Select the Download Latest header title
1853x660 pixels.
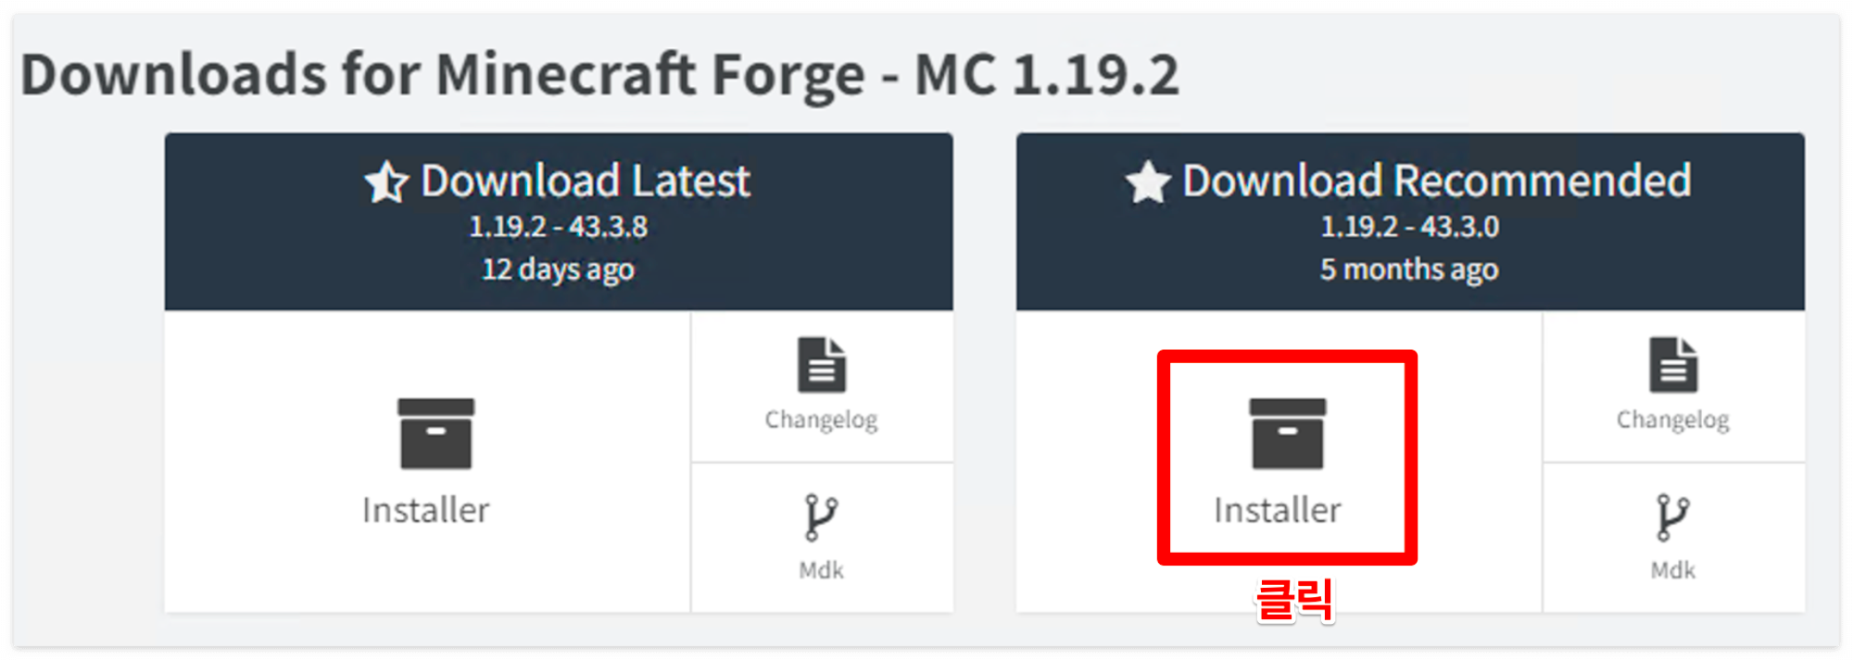(586, 181)
